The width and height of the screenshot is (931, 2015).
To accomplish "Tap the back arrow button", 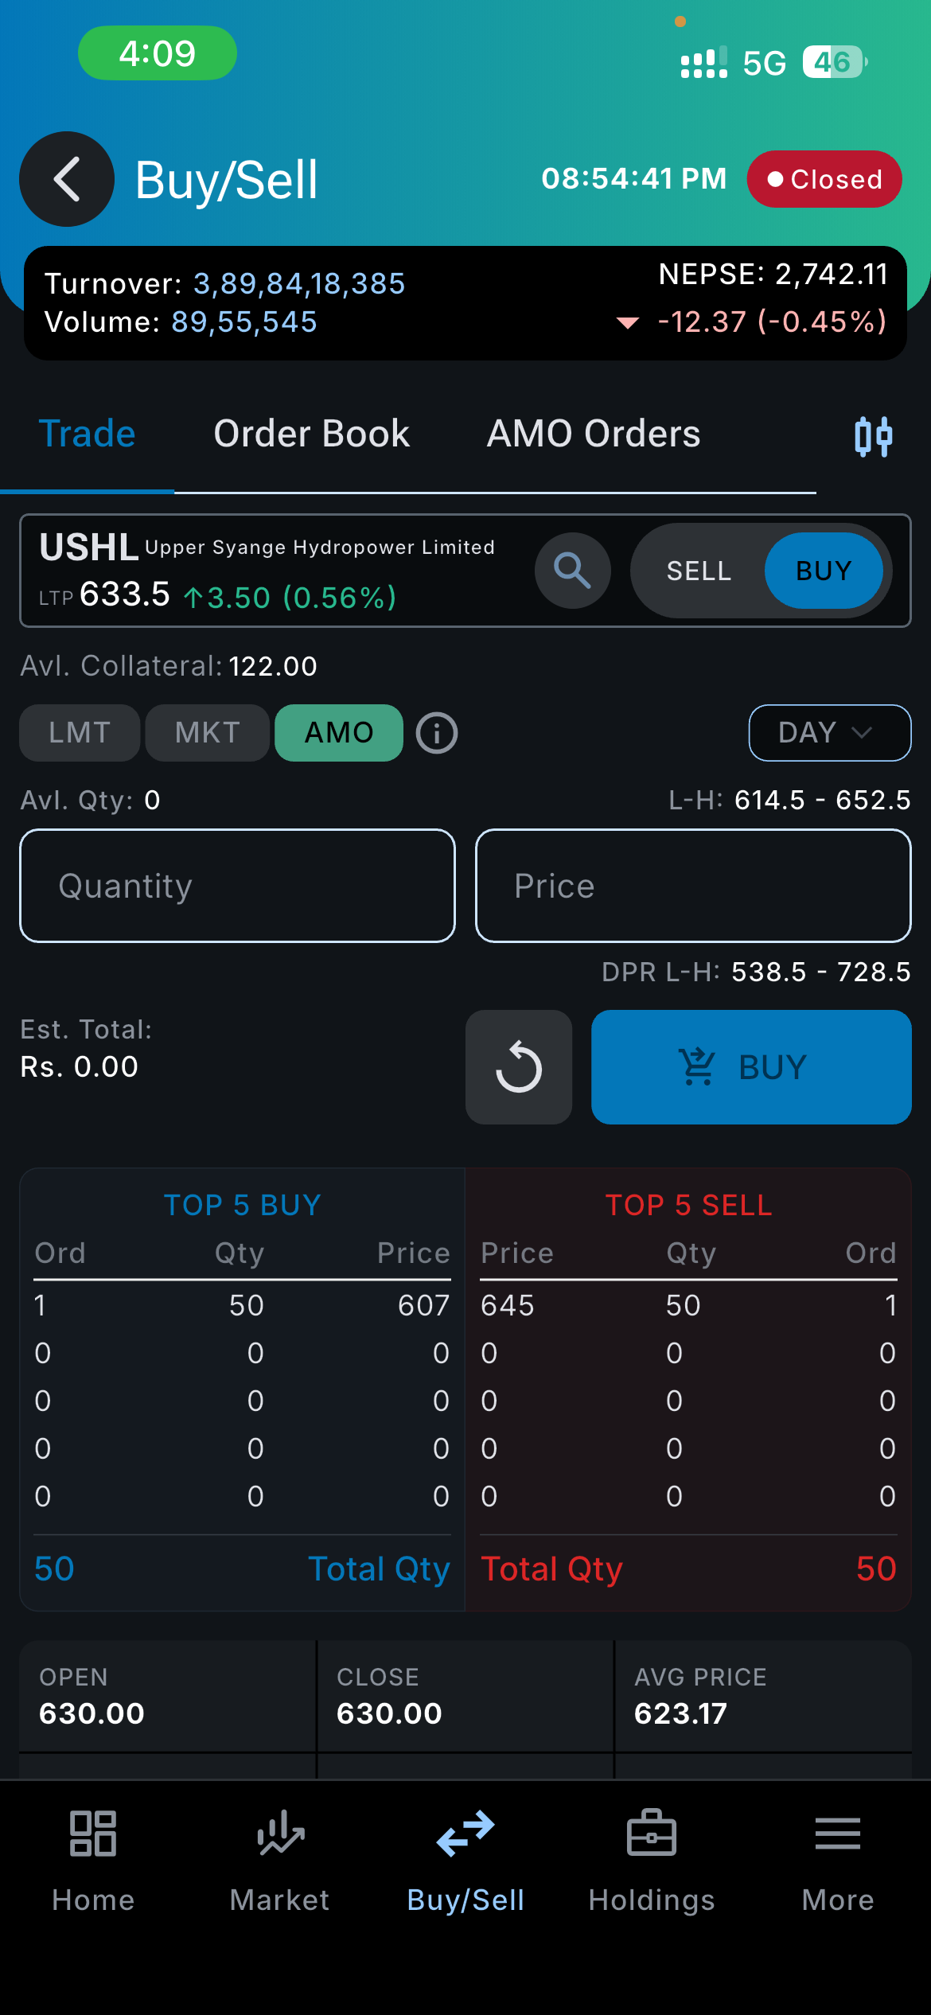I will [67, 179].
